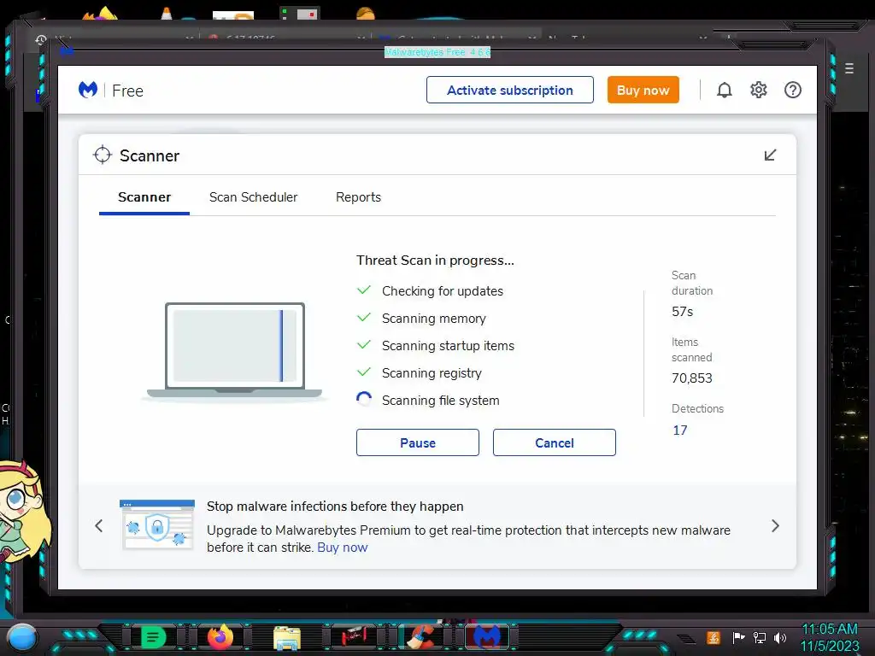Select Malwarebytes icon in the taskbar
This screenshot has width=875, height=656.
click(487, 637)
